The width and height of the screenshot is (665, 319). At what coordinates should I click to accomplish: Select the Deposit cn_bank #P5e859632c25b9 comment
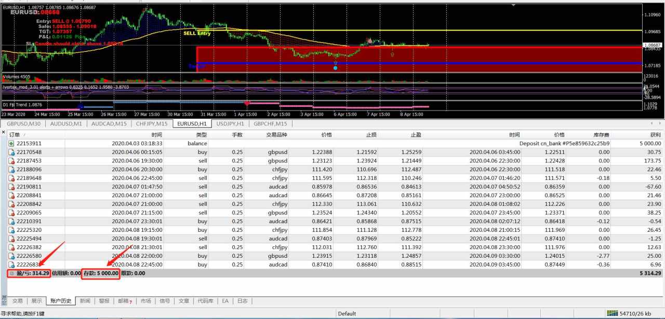565,143
